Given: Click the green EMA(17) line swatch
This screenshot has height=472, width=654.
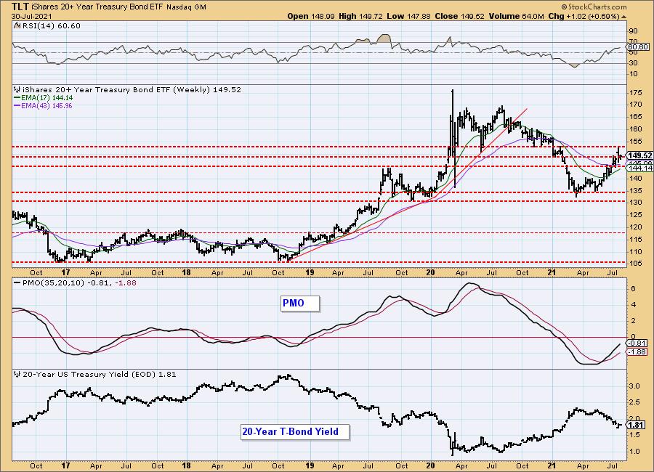Looking at the screenshot, I should tap(17, 97).
